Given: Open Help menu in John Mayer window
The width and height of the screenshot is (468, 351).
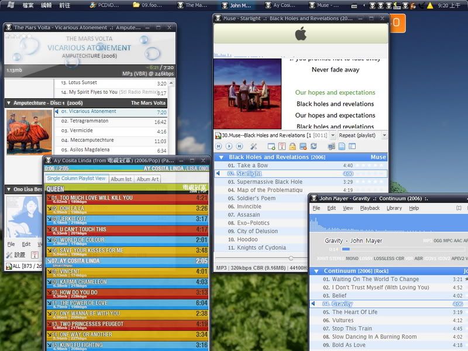Looking at the screenshot, I should pyautogui.click(x=414, y=208).
